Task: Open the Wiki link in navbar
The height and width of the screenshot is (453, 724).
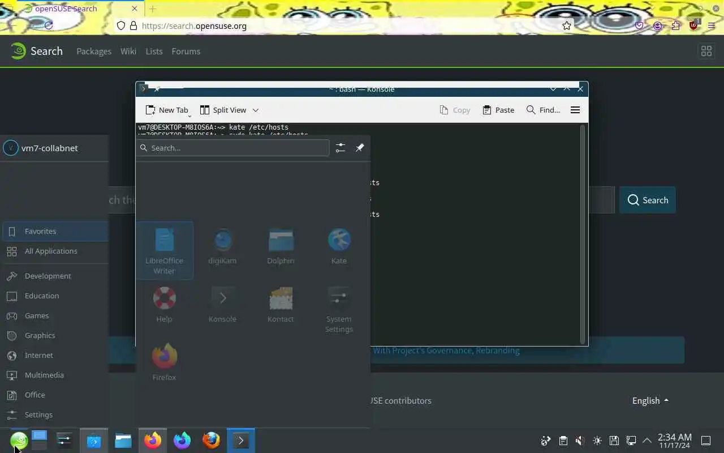Action: [128, 51]
